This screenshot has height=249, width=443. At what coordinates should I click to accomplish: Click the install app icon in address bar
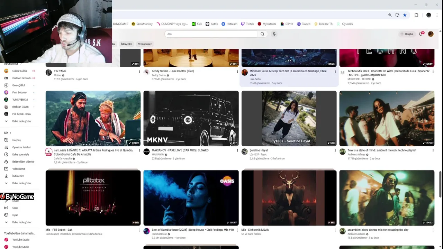(x=397, y=15)
